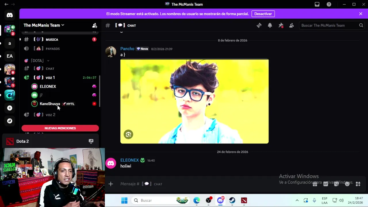
Task: Click Pancho's avatar in chat
Action: (x=111, y=52)
